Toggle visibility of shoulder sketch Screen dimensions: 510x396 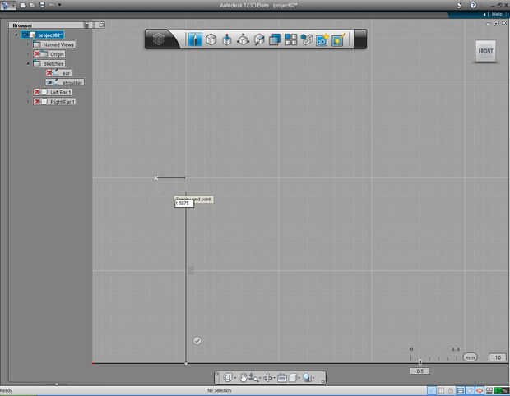[x=49, y=82]
